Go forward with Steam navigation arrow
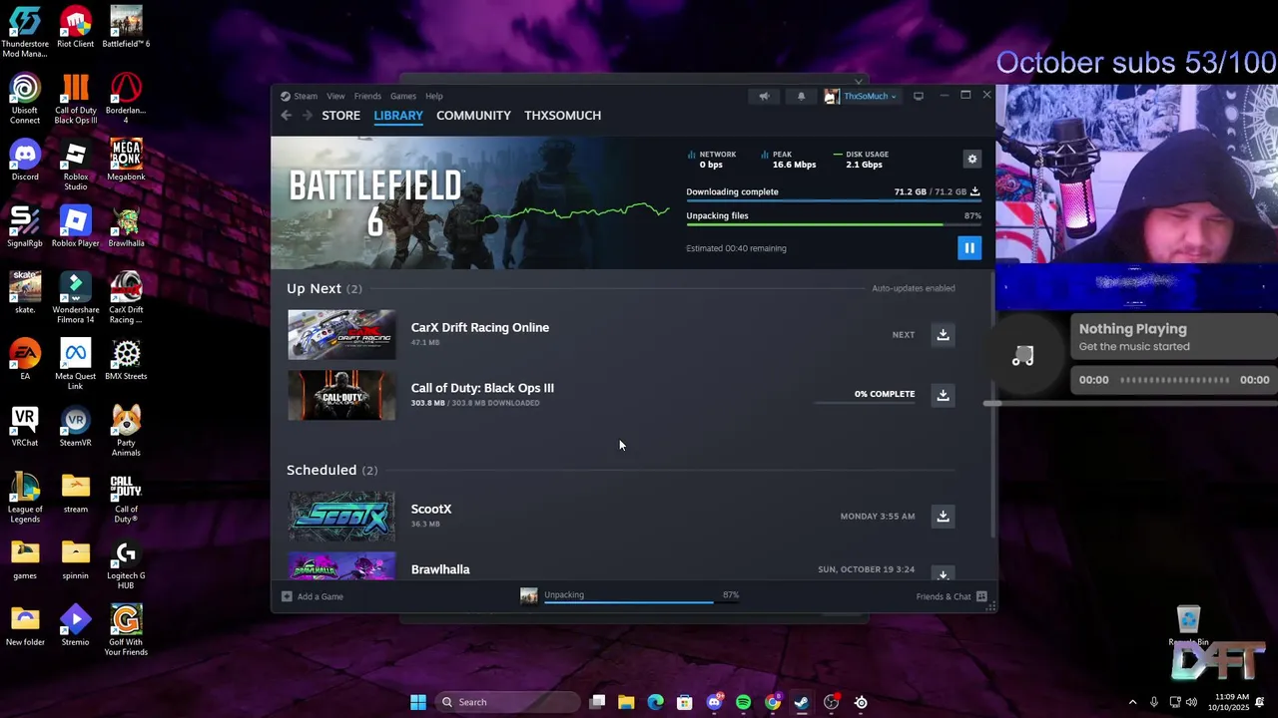1278x718 pixels. [x=307, y=116]
